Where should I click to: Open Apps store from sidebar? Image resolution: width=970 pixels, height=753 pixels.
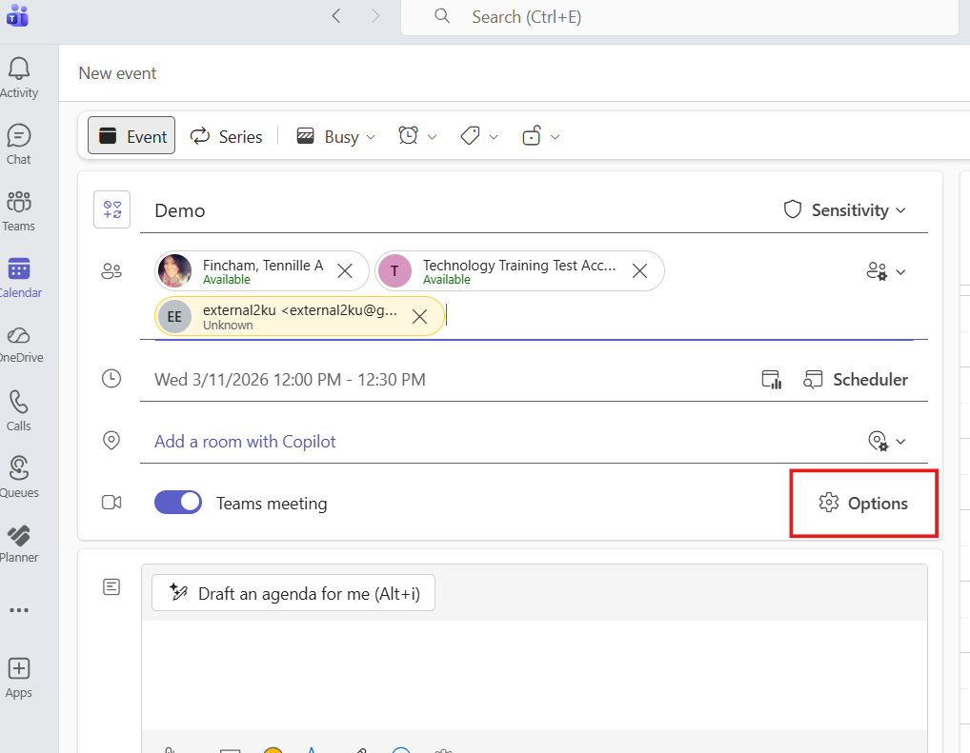[x=19, y=677]
